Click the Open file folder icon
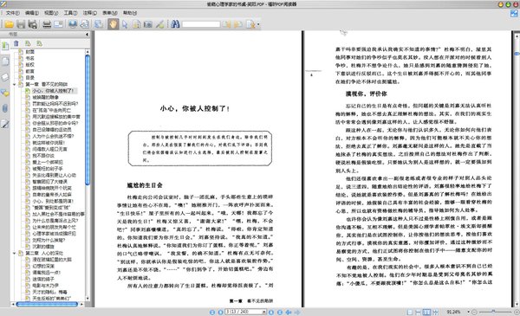Viewport: 520px width, 316px height. (x=9, y=24)
